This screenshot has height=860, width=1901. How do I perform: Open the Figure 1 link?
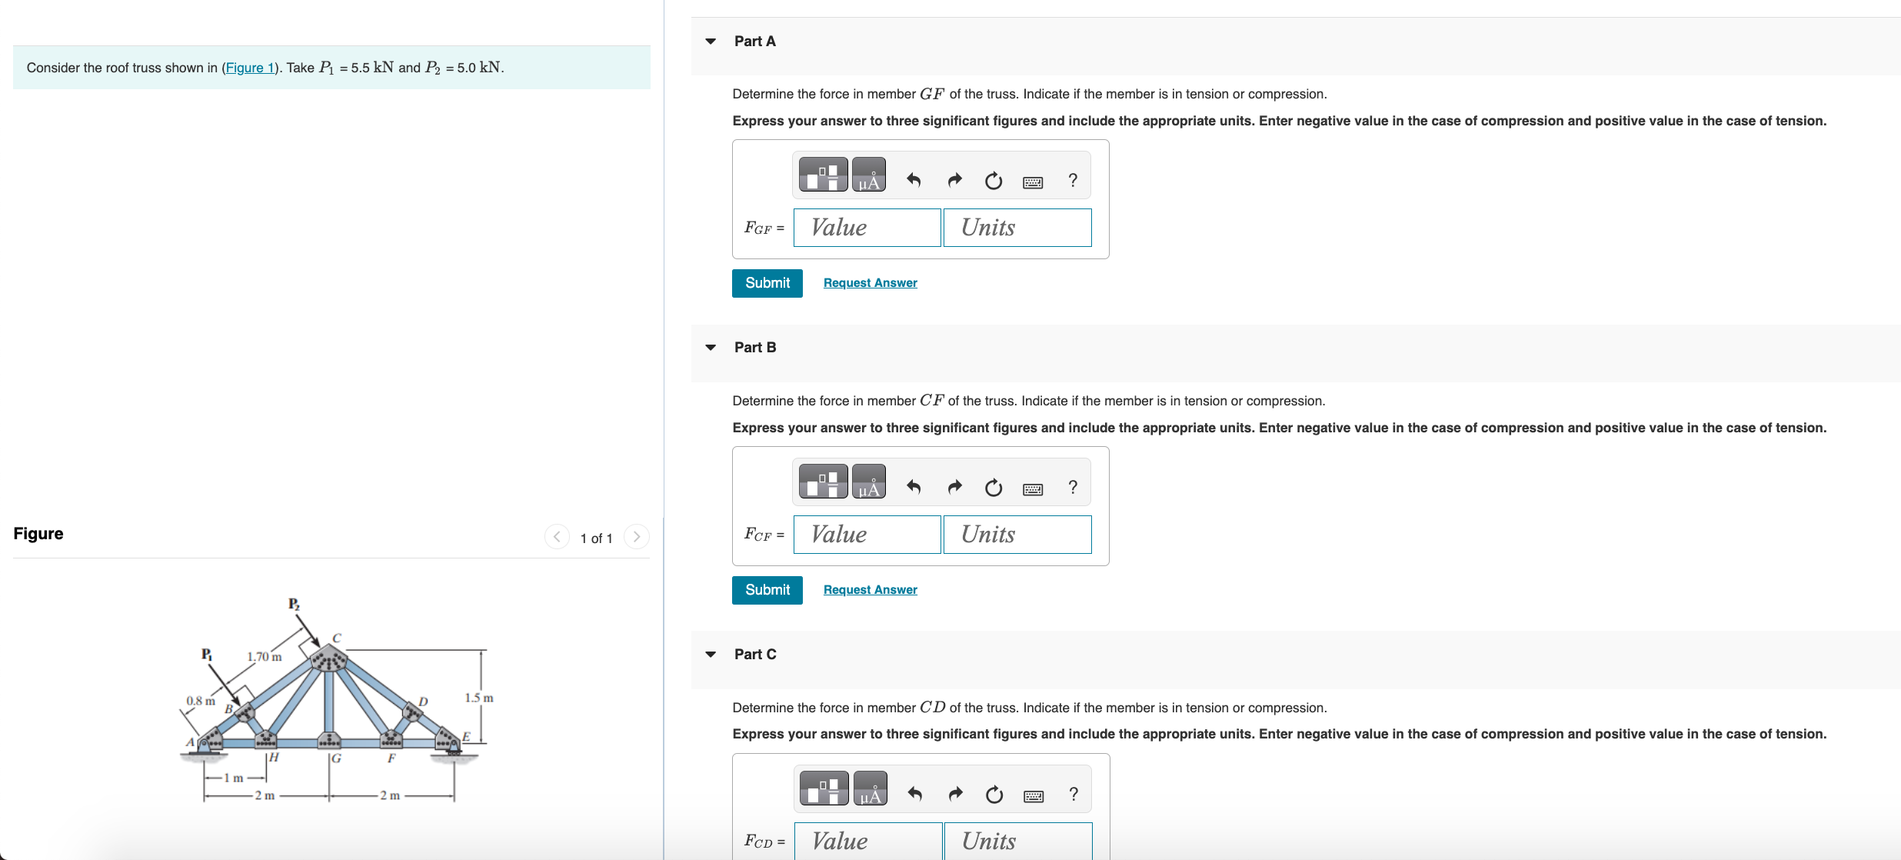(249, 68)
